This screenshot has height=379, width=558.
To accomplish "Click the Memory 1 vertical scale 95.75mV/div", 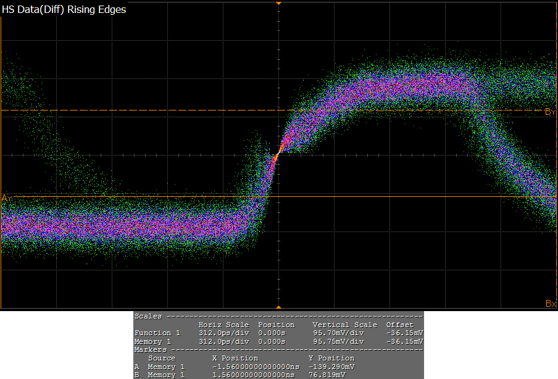I will click(x=338, y=341).
